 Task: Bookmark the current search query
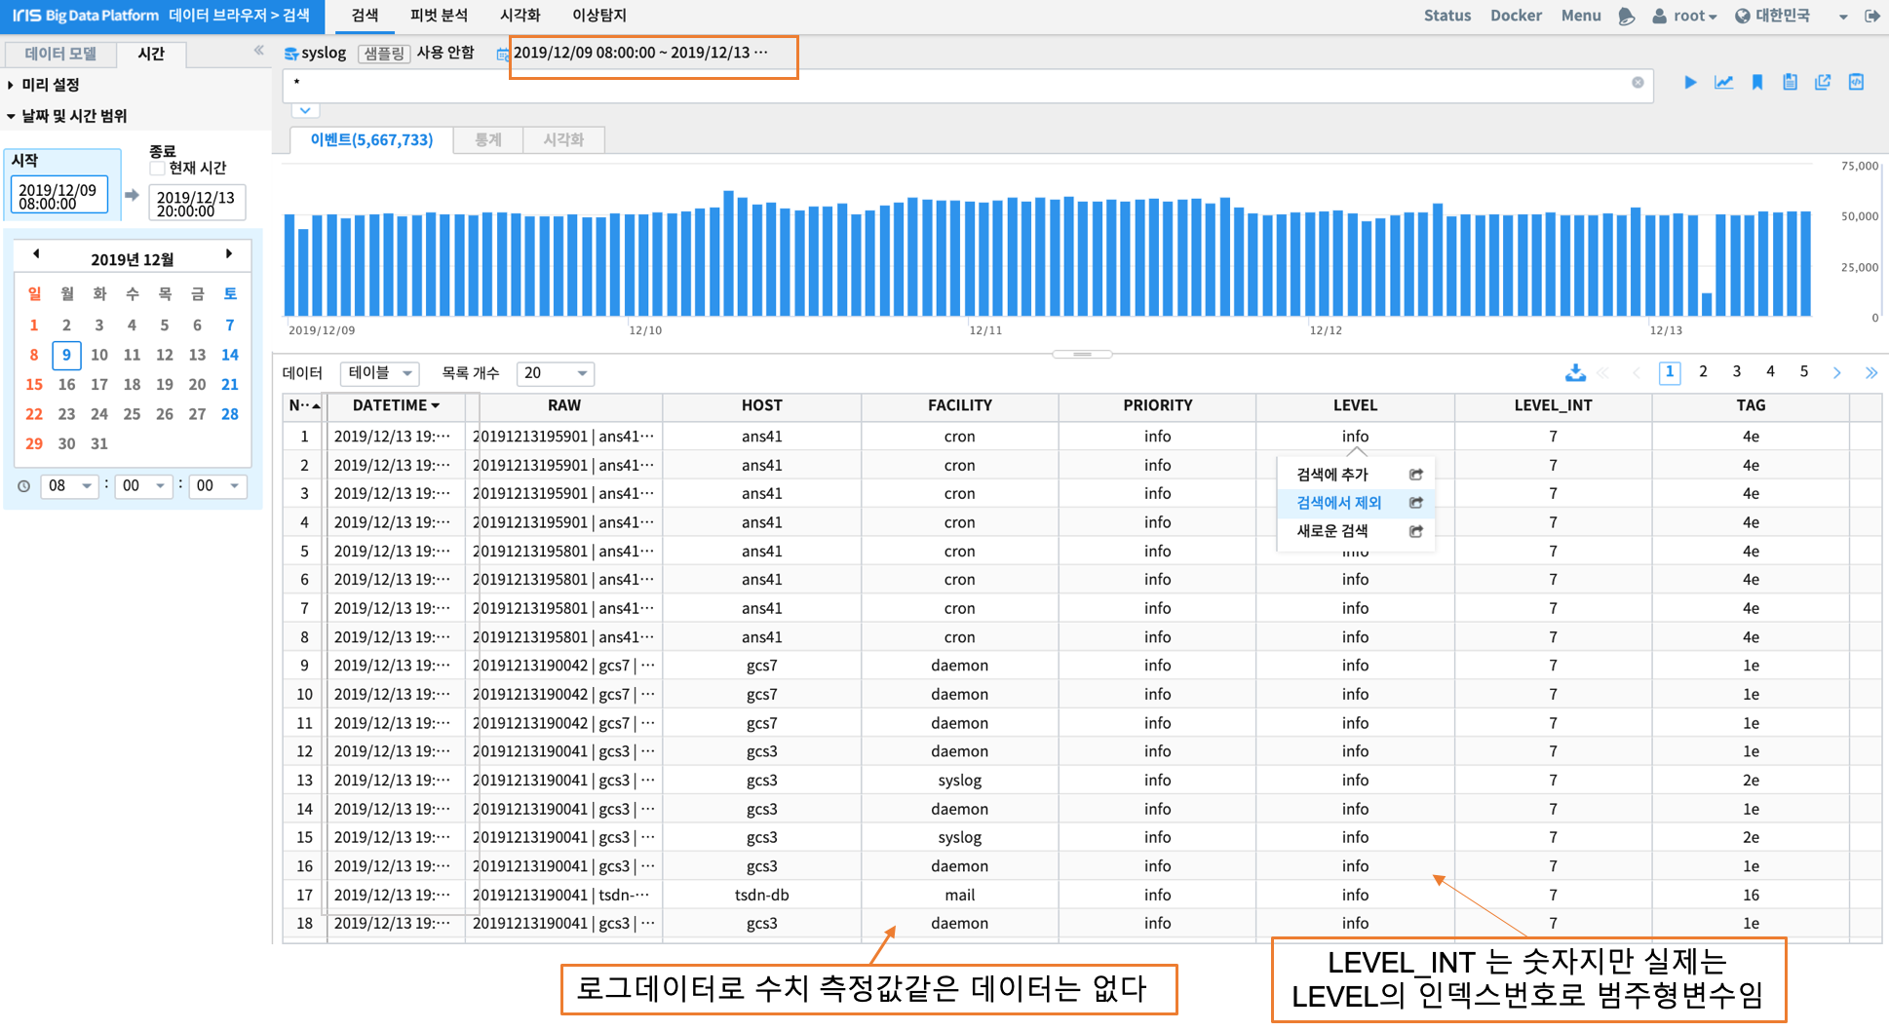tap(1757, 83)
